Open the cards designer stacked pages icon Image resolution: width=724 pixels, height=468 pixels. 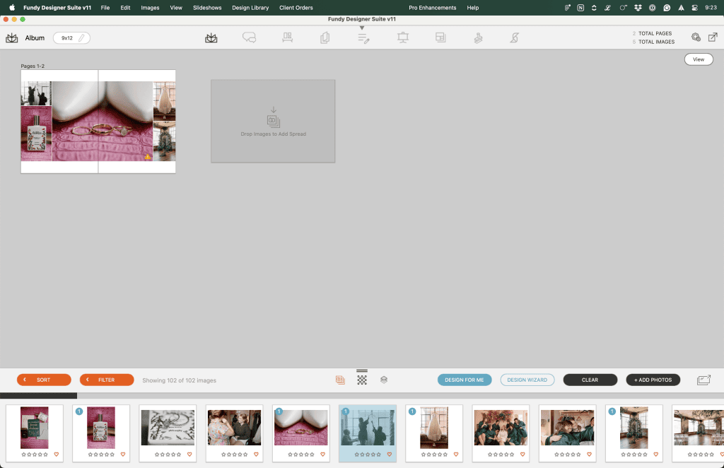325,38
